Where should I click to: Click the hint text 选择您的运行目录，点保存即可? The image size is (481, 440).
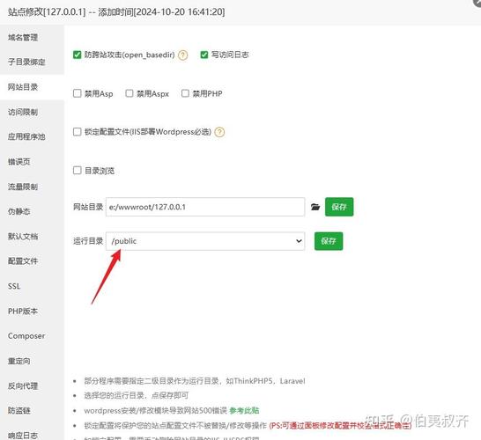(x=137, y=396)
